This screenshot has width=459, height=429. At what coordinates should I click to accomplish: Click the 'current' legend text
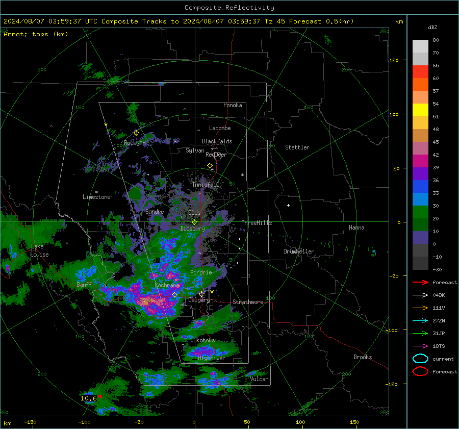tap(443, 359)
